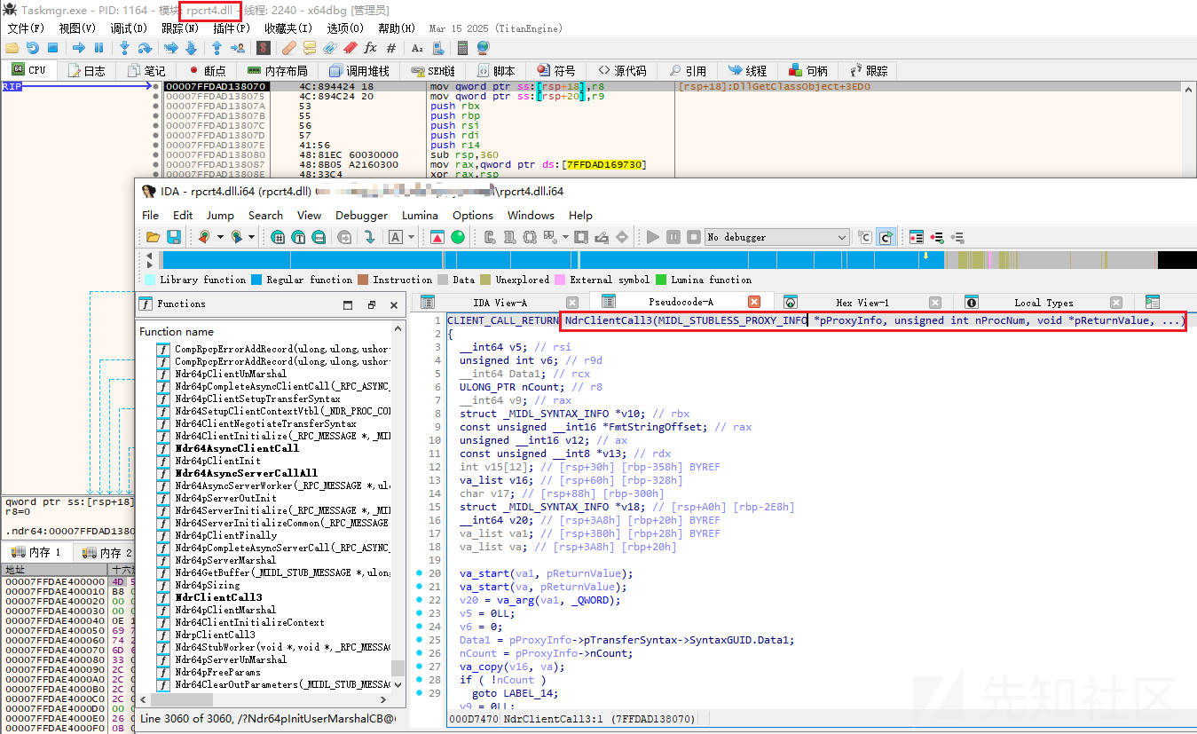The width and height of the screenshot is (1197, 734).
Task: Click the IDA pause process icon
Action: click(x=673, y=237)
